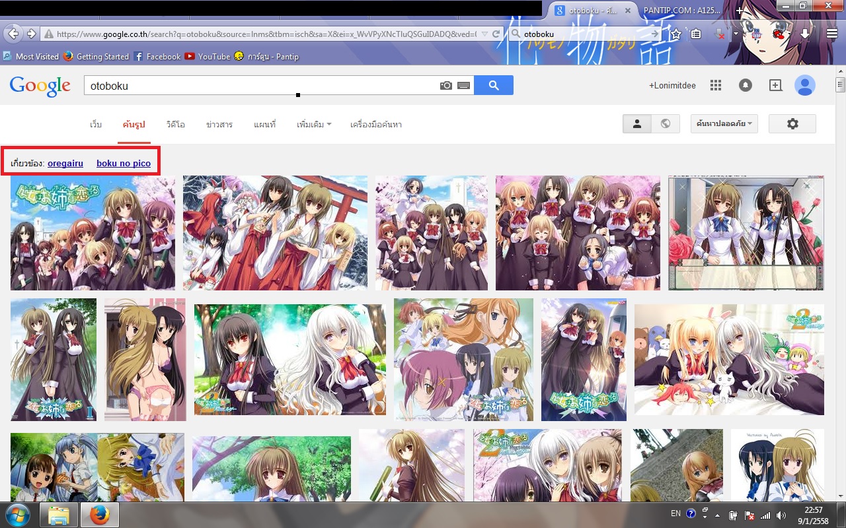Open the Google account avatar

[805, 85]
